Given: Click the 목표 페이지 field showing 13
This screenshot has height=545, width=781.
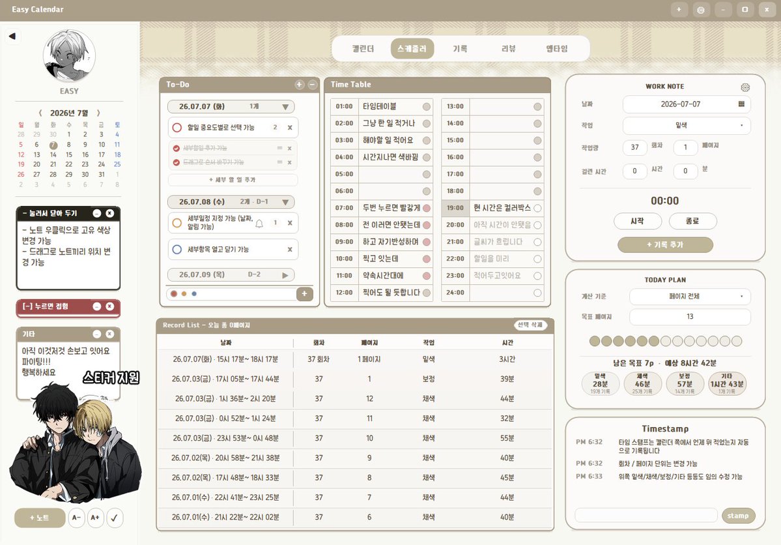Looking at the screenshot, I should coord(690,317).
